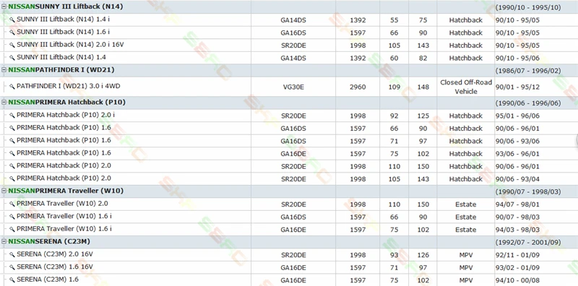Viewport: 578px width, 286px height.
Task: Click the 94/07 - 98/01 date cell
Action: point(517,204)
